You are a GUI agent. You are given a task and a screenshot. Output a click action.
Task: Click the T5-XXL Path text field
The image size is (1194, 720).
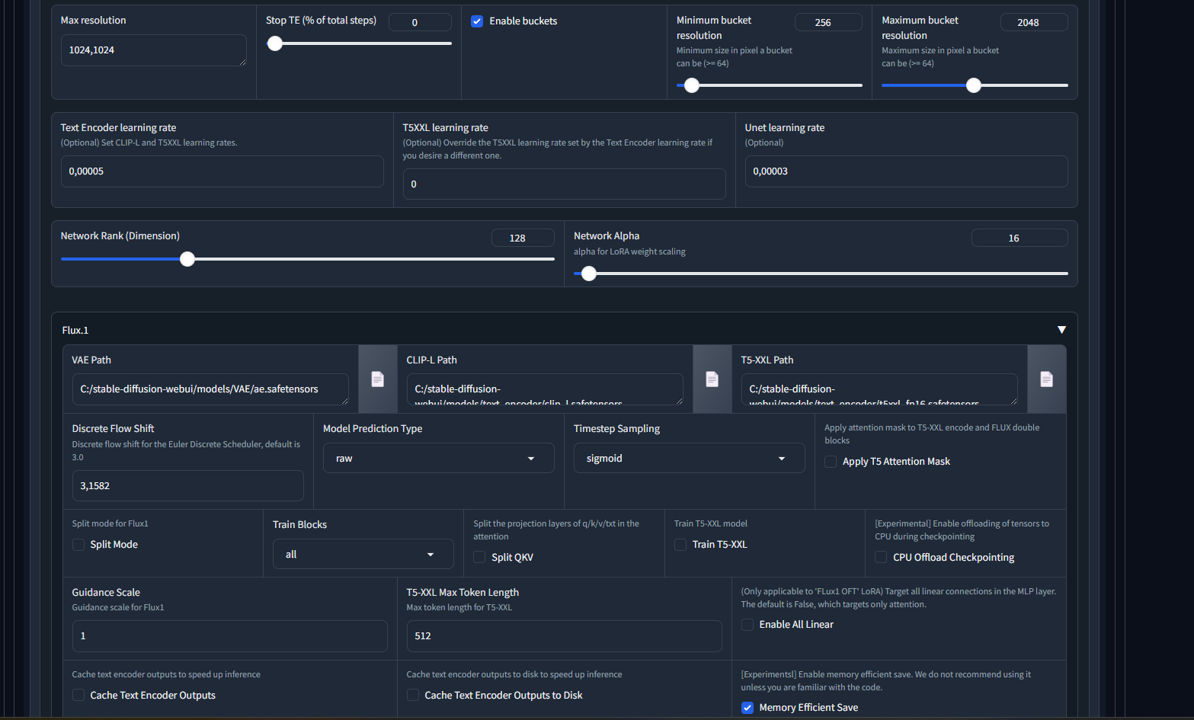pos(879,389)
